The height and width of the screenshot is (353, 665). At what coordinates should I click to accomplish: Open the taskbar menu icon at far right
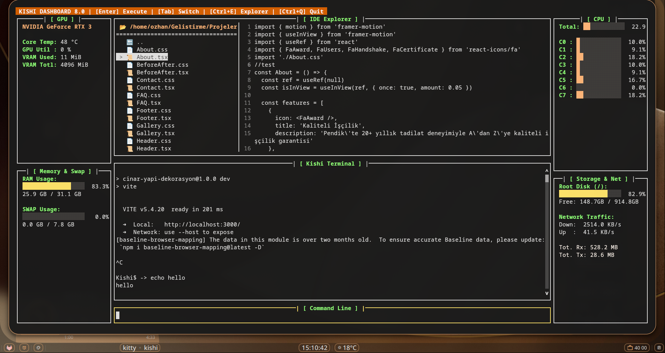coord(659,347)
